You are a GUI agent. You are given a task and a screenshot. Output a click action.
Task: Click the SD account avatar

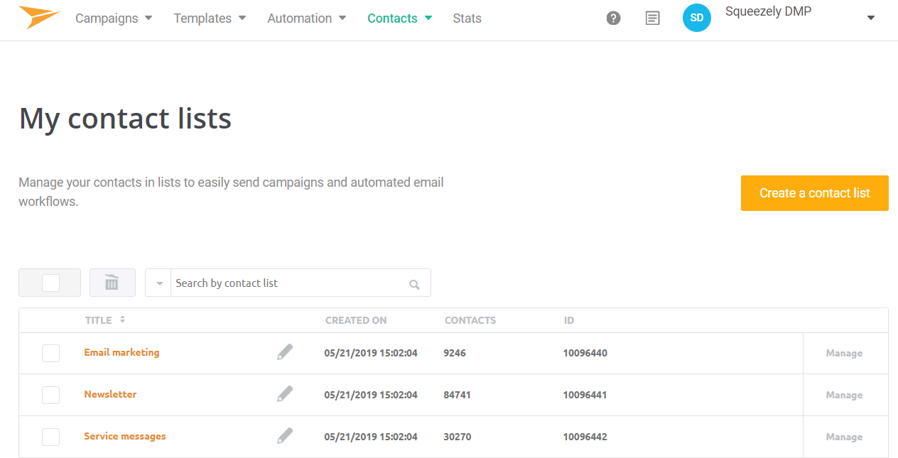(x=697, y=18)
